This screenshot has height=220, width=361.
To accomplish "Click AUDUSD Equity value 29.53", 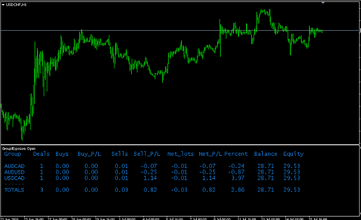I will (x=292, y=172).
